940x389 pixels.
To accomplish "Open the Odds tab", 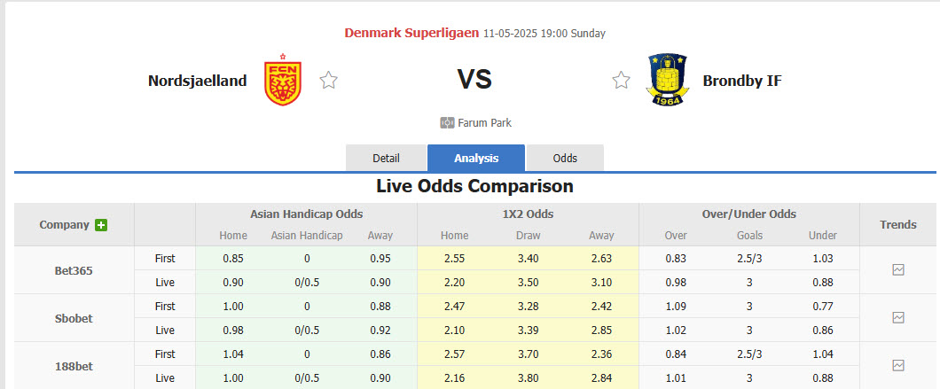I will coord(565,159).
